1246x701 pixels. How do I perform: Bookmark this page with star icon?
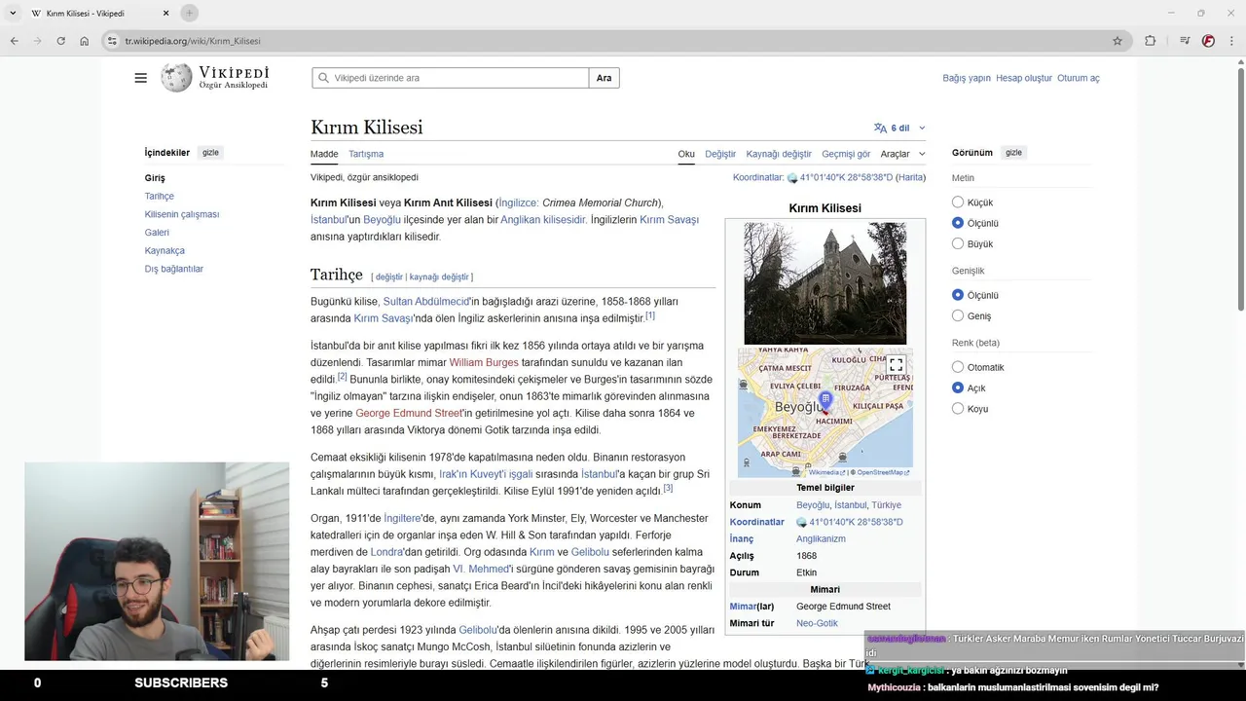(1118, 41)
